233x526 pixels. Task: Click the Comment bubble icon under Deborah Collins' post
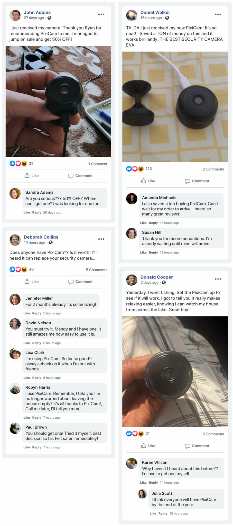[x=71, y=282]
